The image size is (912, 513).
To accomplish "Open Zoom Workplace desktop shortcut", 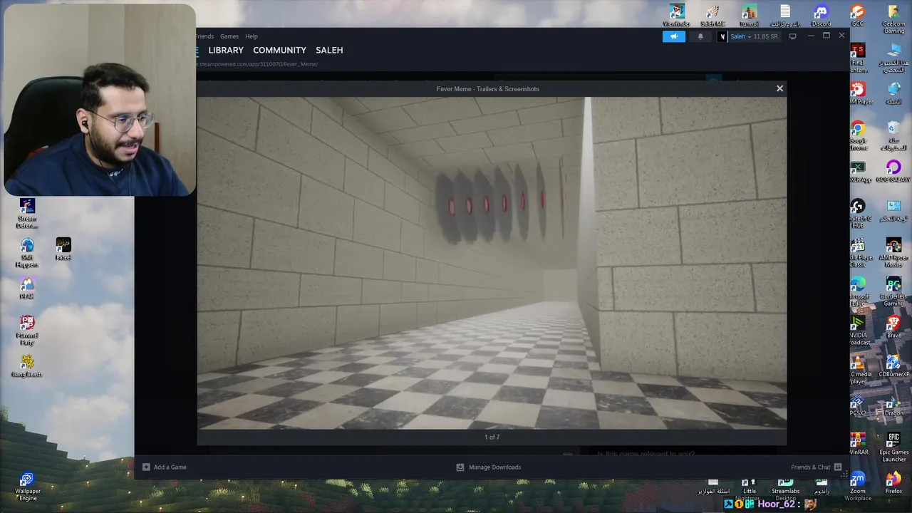I will point(858,486).
